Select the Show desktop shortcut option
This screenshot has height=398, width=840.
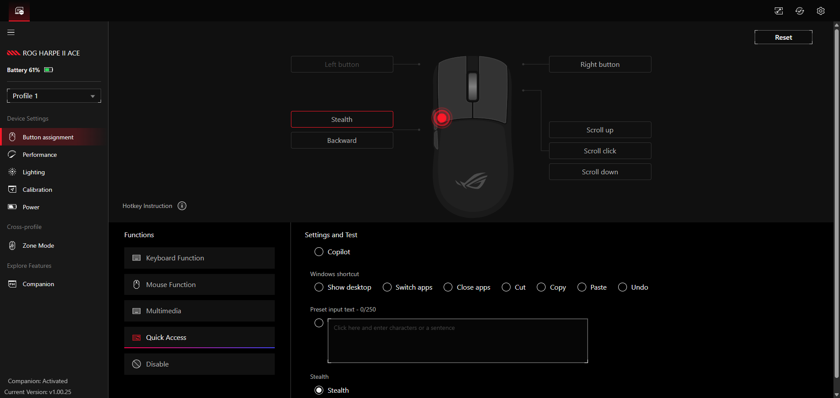[x=319, y=287]
